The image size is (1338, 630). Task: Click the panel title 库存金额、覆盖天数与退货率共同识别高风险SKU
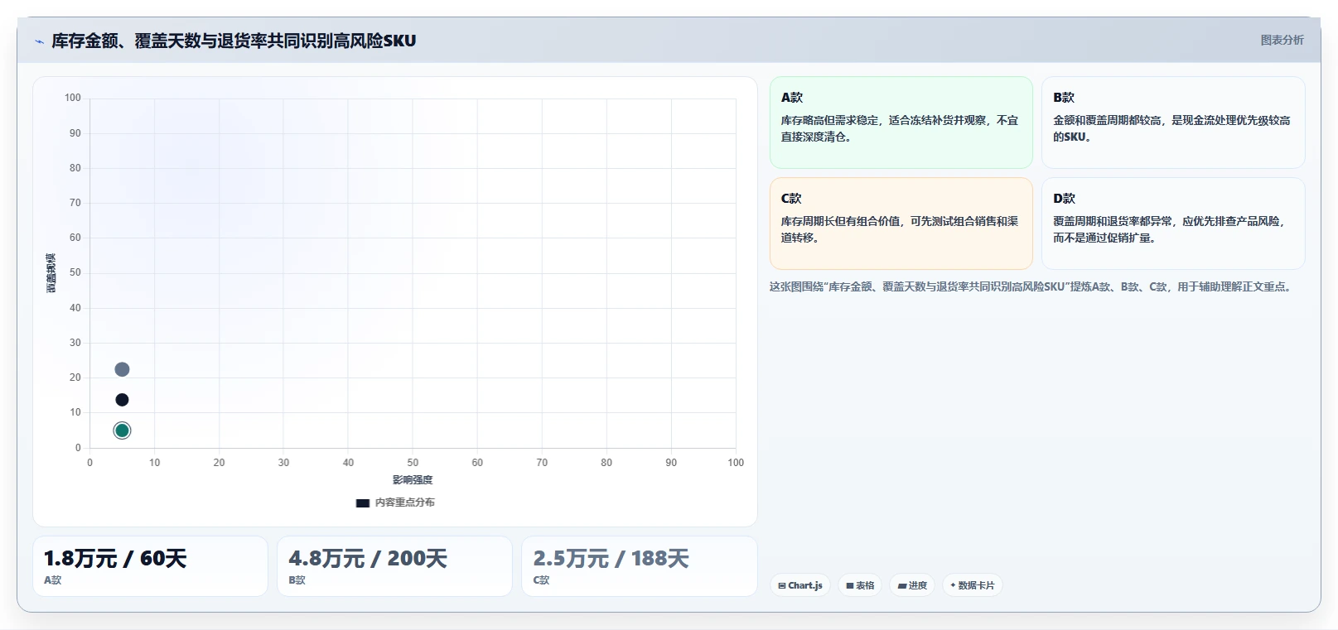click(x=234, y=41)
